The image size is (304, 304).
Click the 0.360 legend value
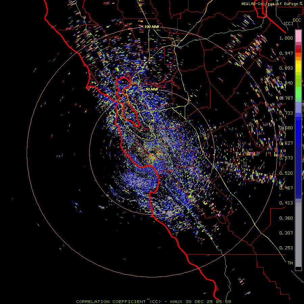(x=286, y=218)
